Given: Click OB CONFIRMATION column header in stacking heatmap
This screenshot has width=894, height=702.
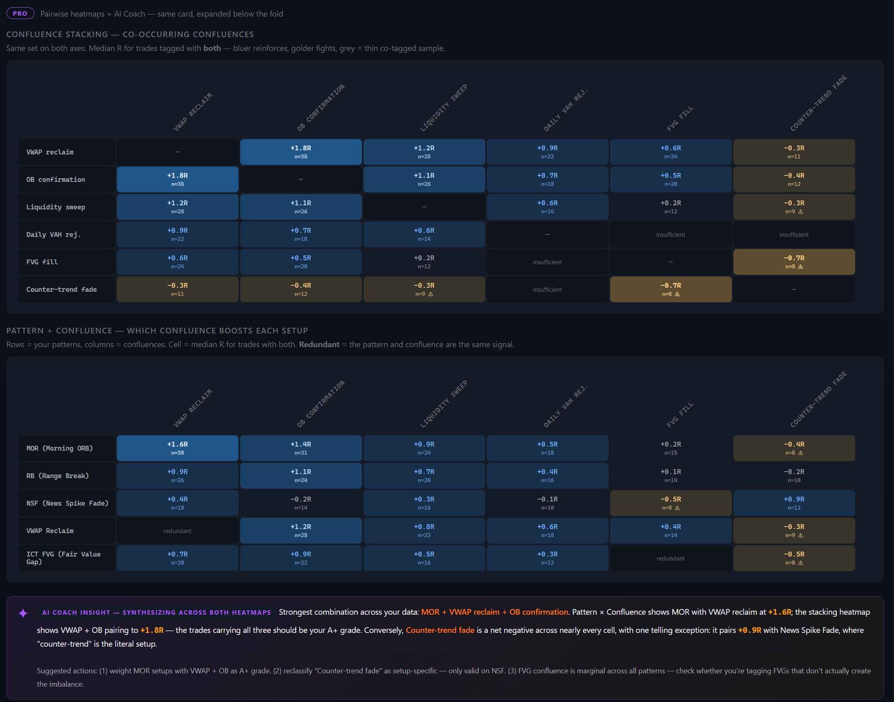Looking at the screenshot, I should click(x=321, y=108).
